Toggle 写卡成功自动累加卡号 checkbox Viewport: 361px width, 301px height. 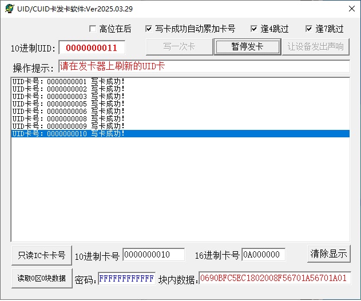tap(149, 29)
